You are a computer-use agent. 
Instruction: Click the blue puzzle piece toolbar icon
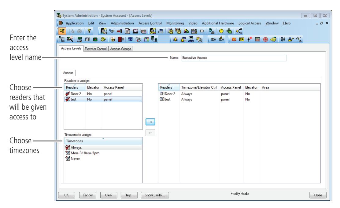[x=130, y=39]
